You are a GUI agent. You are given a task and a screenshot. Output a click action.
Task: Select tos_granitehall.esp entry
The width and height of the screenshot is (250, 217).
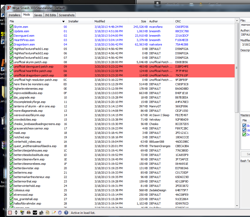click(x=26, y=199)
